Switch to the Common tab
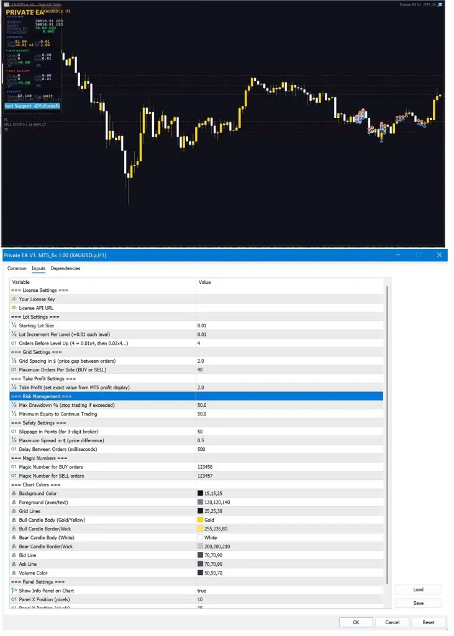 (x=17, y=268)
